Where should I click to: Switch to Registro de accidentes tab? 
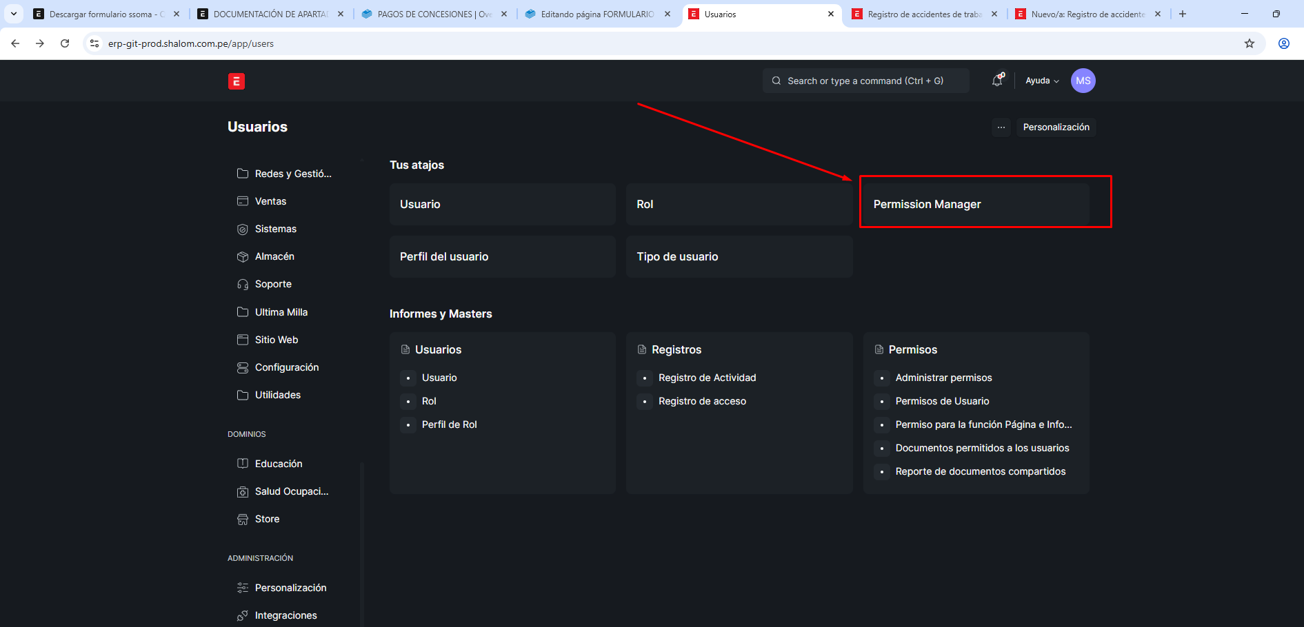924,14
